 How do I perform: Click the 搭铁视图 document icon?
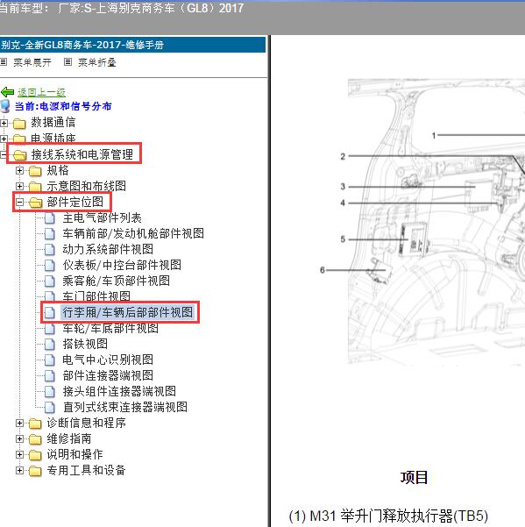click(50, 344)
